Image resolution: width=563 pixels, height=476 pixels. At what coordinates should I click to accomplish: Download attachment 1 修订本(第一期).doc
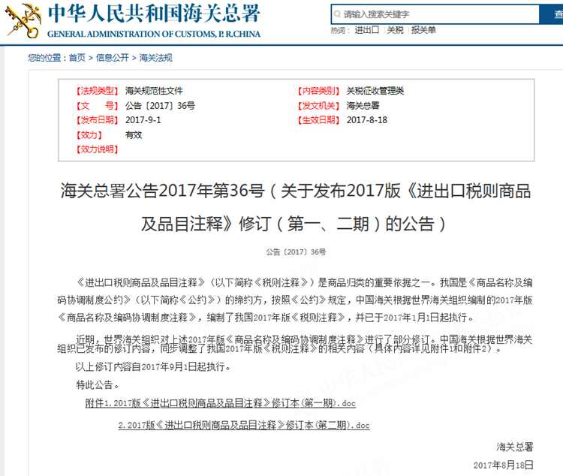pyautogui.click(x=220, y=403)
